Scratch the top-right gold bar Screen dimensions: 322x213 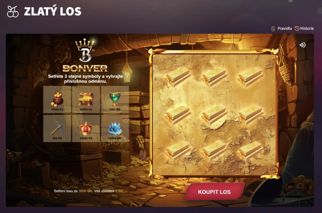[250, 77]
